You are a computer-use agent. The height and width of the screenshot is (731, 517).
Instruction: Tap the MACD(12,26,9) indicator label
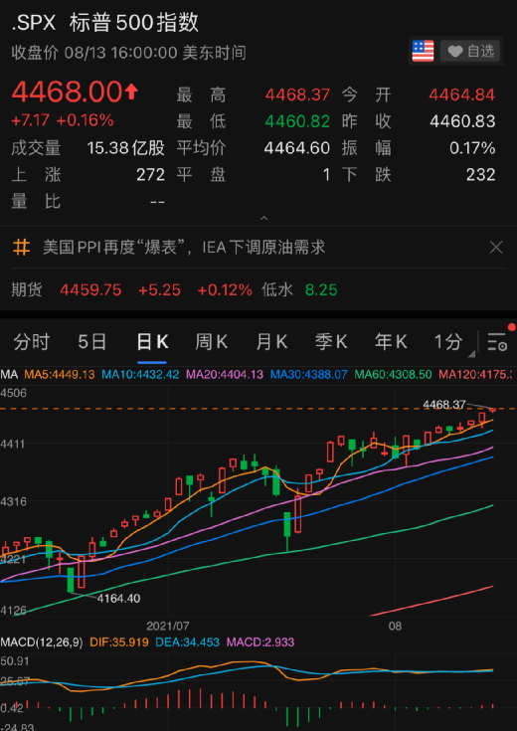[42, 641]
